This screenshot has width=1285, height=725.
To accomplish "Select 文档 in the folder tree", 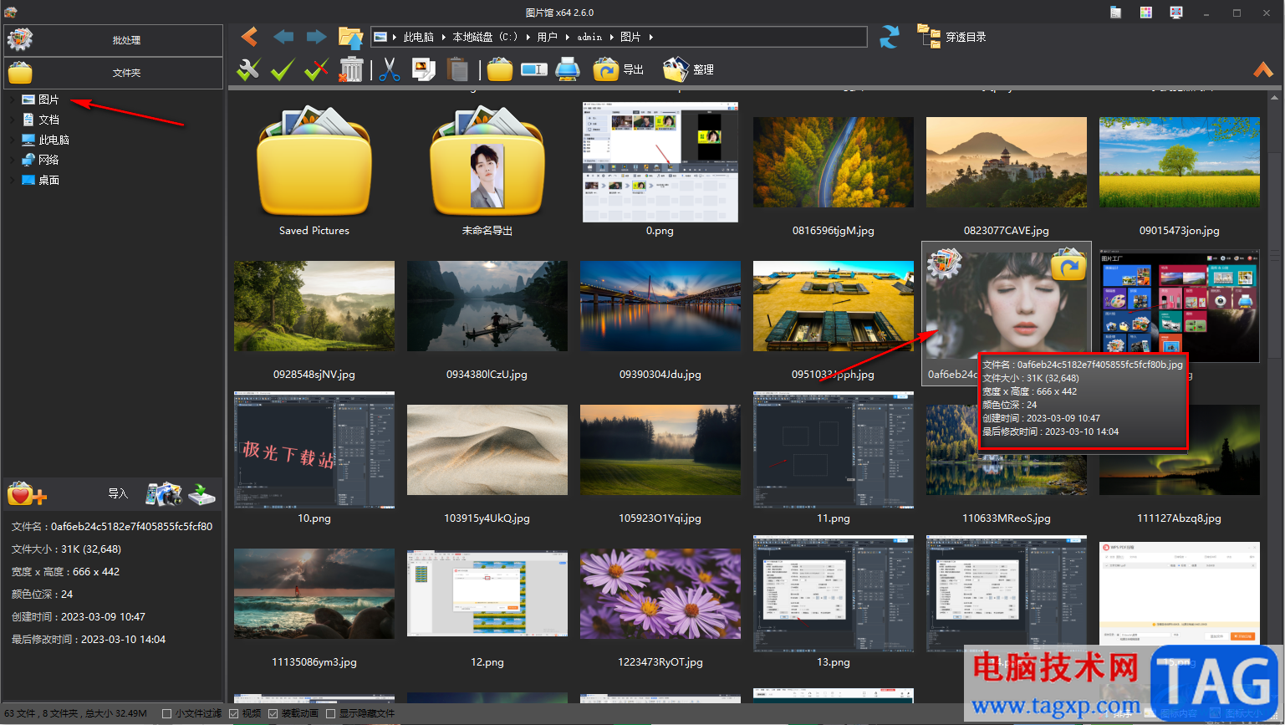I will (x=48, y=120).
